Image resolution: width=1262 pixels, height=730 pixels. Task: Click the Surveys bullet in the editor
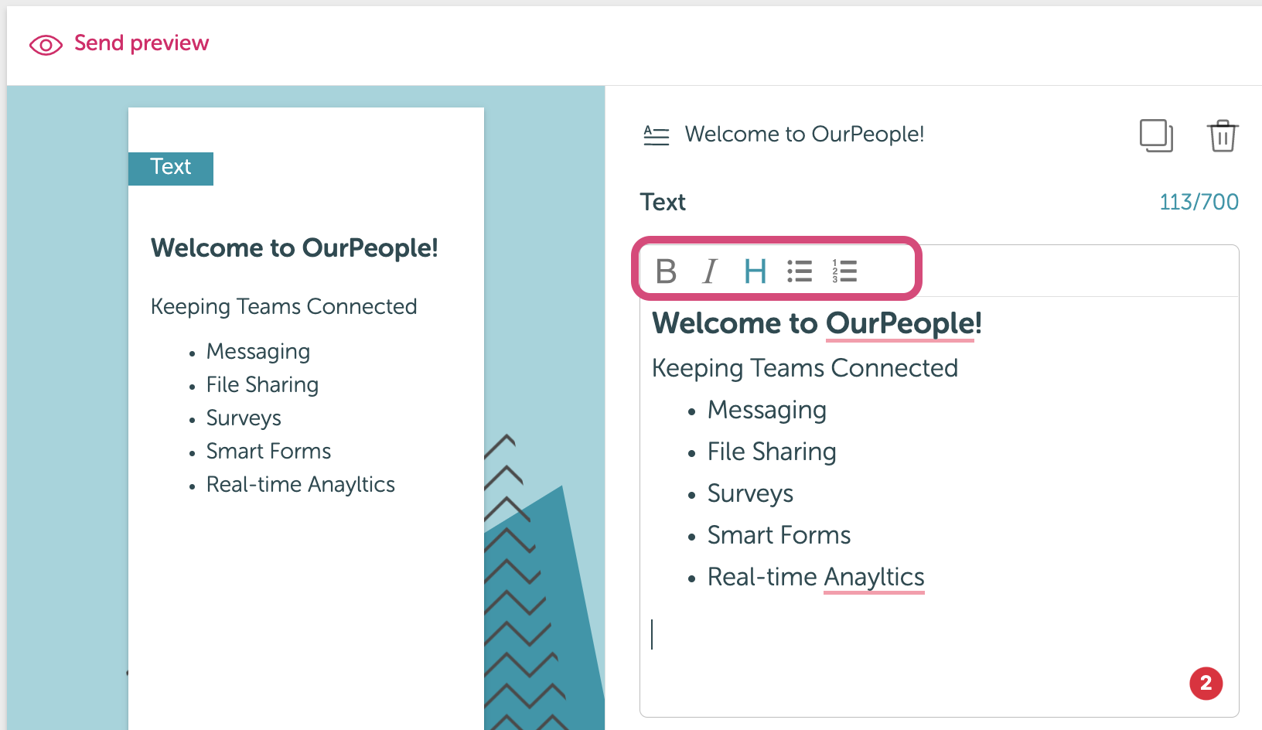750,493
